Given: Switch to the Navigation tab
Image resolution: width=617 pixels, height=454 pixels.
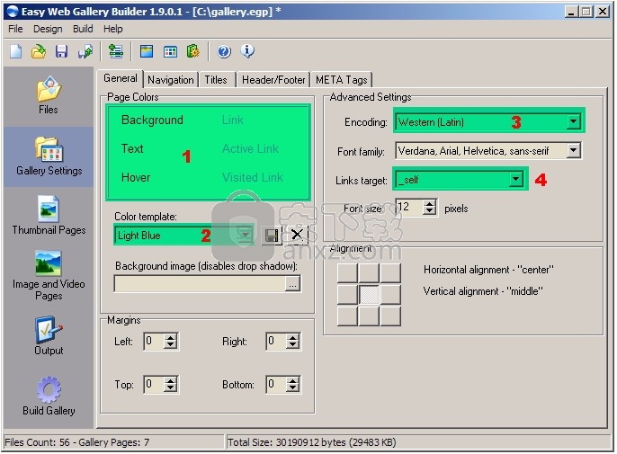Looking at the screenshot, I should point(170,80).
